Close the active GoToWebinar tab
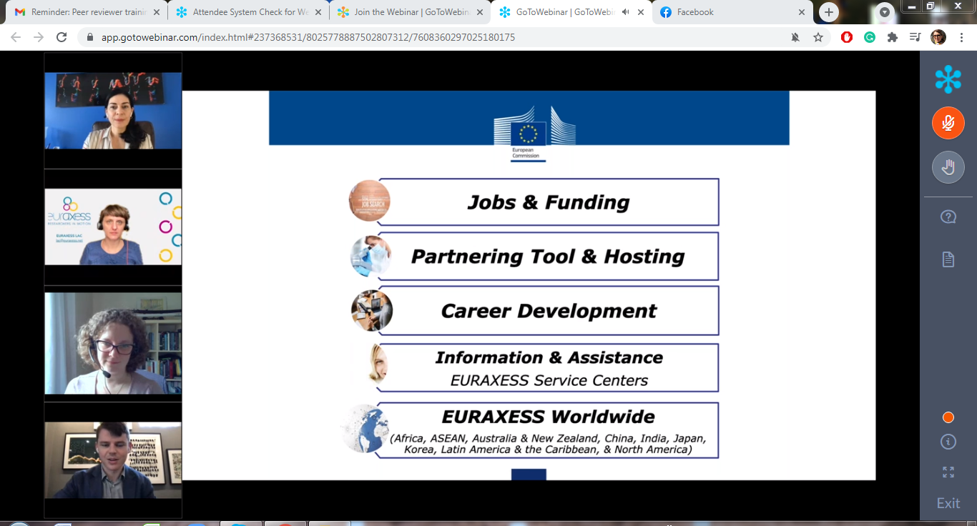 640,12
